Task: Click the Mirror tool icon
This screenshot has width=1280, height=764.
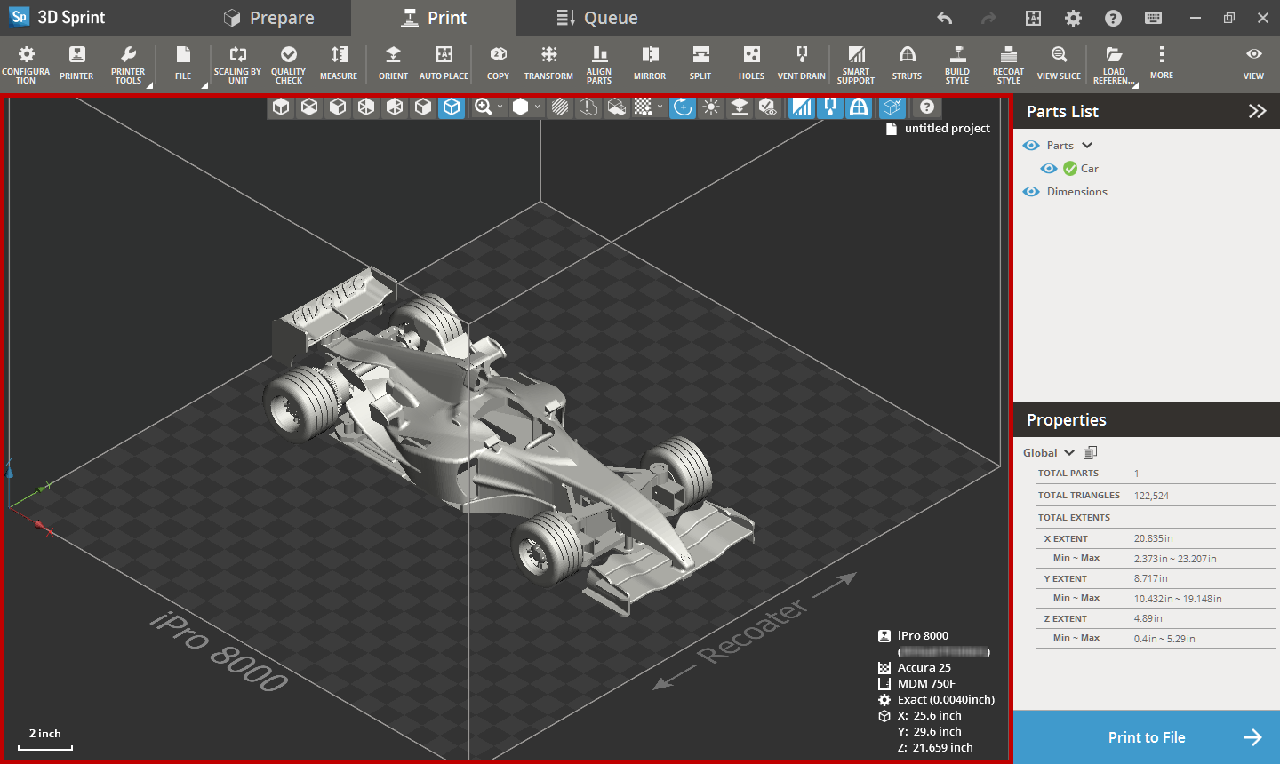Action: (650, 55)
